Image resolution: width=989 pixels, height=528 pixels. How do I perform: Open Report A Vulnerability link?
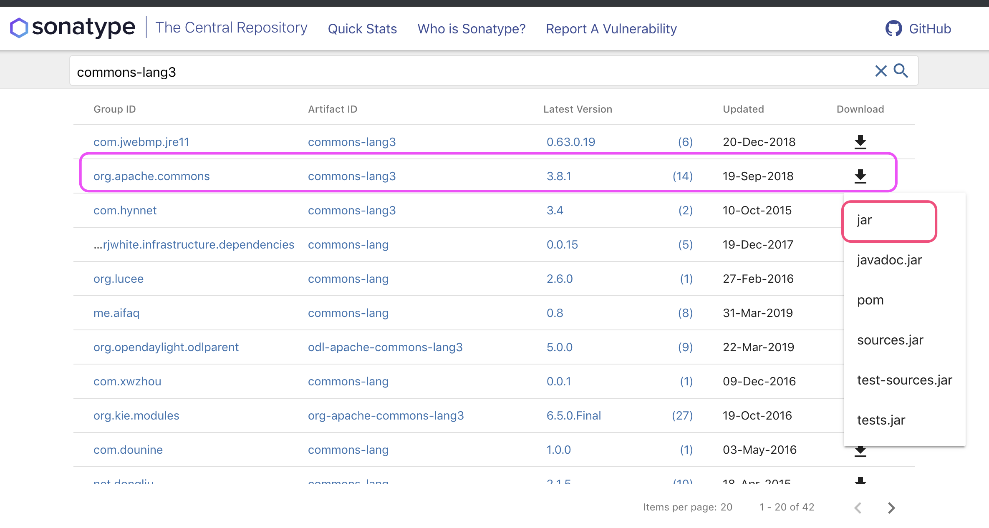[611, 29]
